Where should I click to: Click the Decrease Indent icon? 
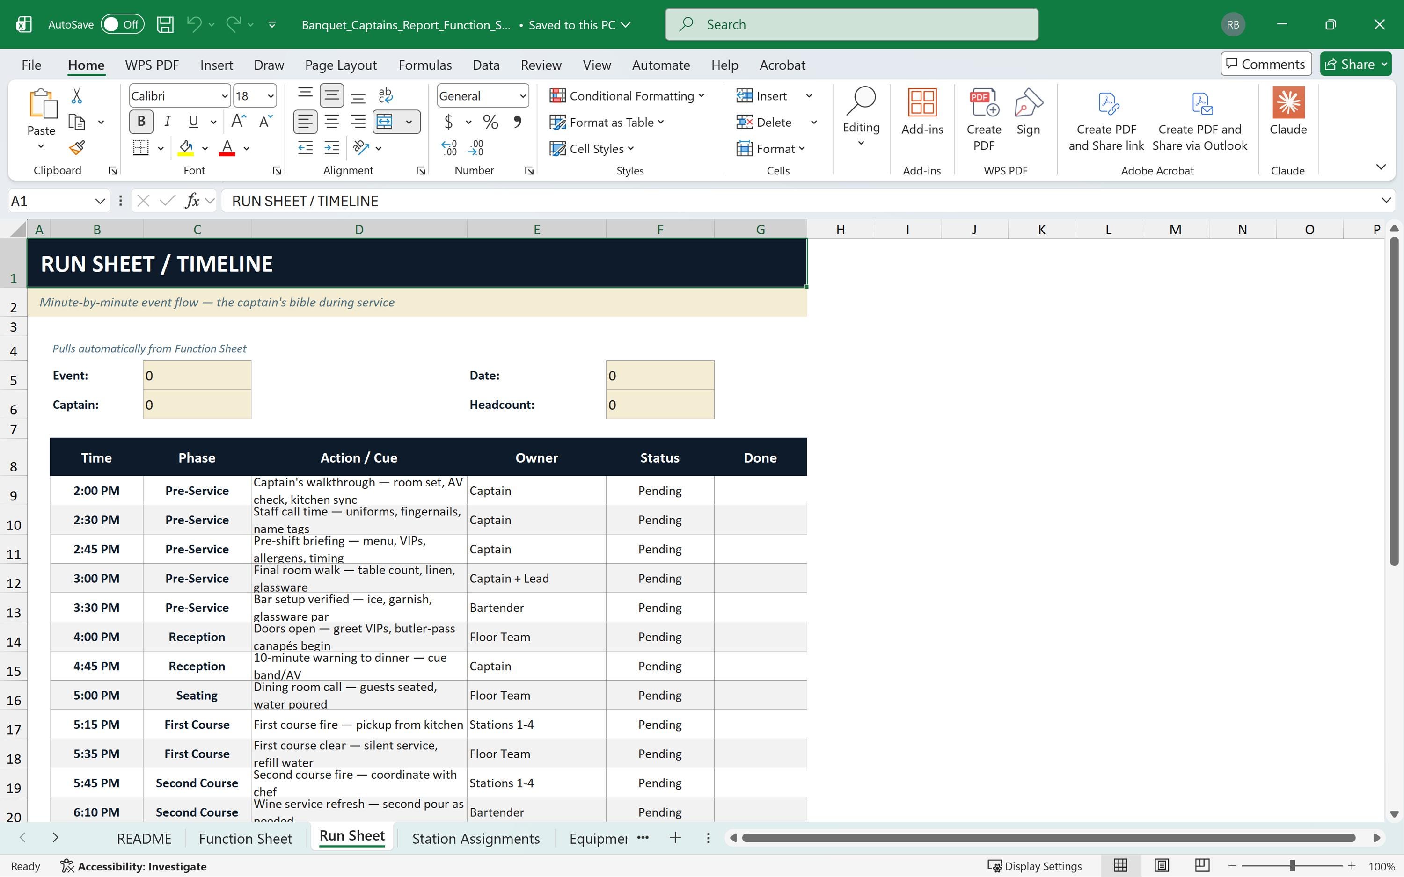click(x=305, y=148)
